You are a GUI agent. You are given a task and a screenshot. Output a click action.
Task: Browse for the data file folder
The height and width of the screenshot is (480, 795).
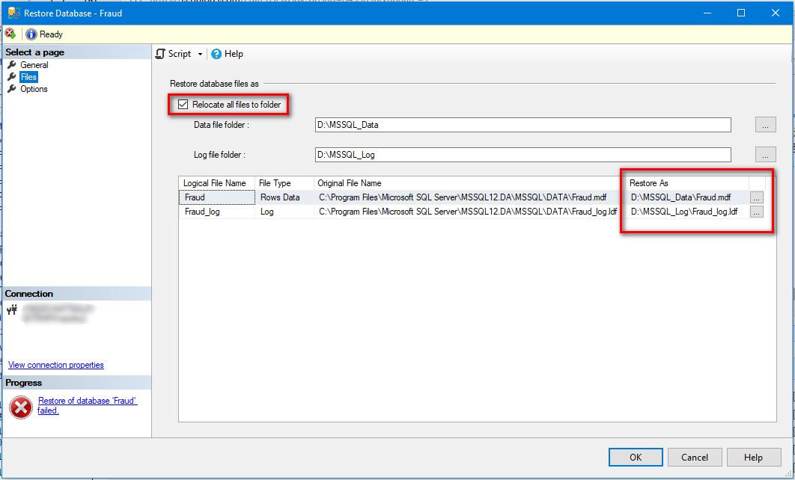[x=765, y=125]
